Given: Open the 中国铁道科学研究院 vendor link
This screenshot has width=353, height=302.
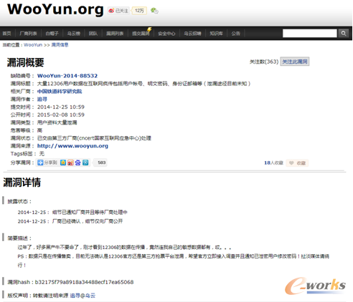Looking at the screenshot, I should coord(60,92).
